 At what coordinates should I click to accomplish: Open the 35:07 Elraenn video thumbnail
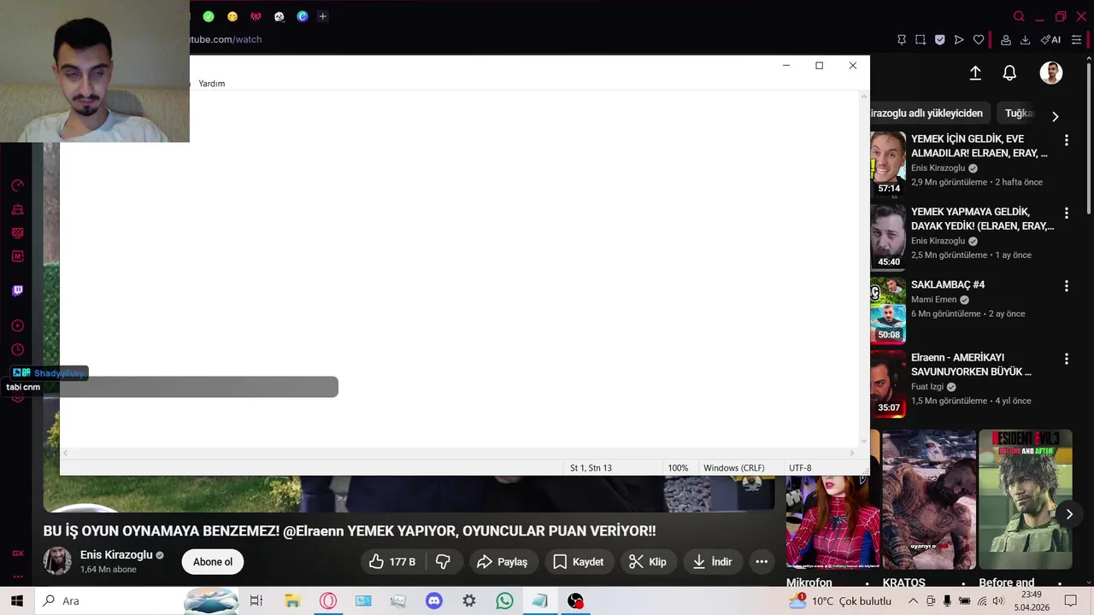[x=888, y=383]
